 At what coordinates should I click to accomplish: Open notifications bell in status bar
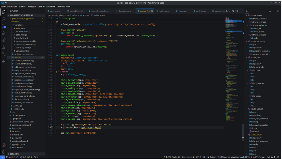pos(278,157)
